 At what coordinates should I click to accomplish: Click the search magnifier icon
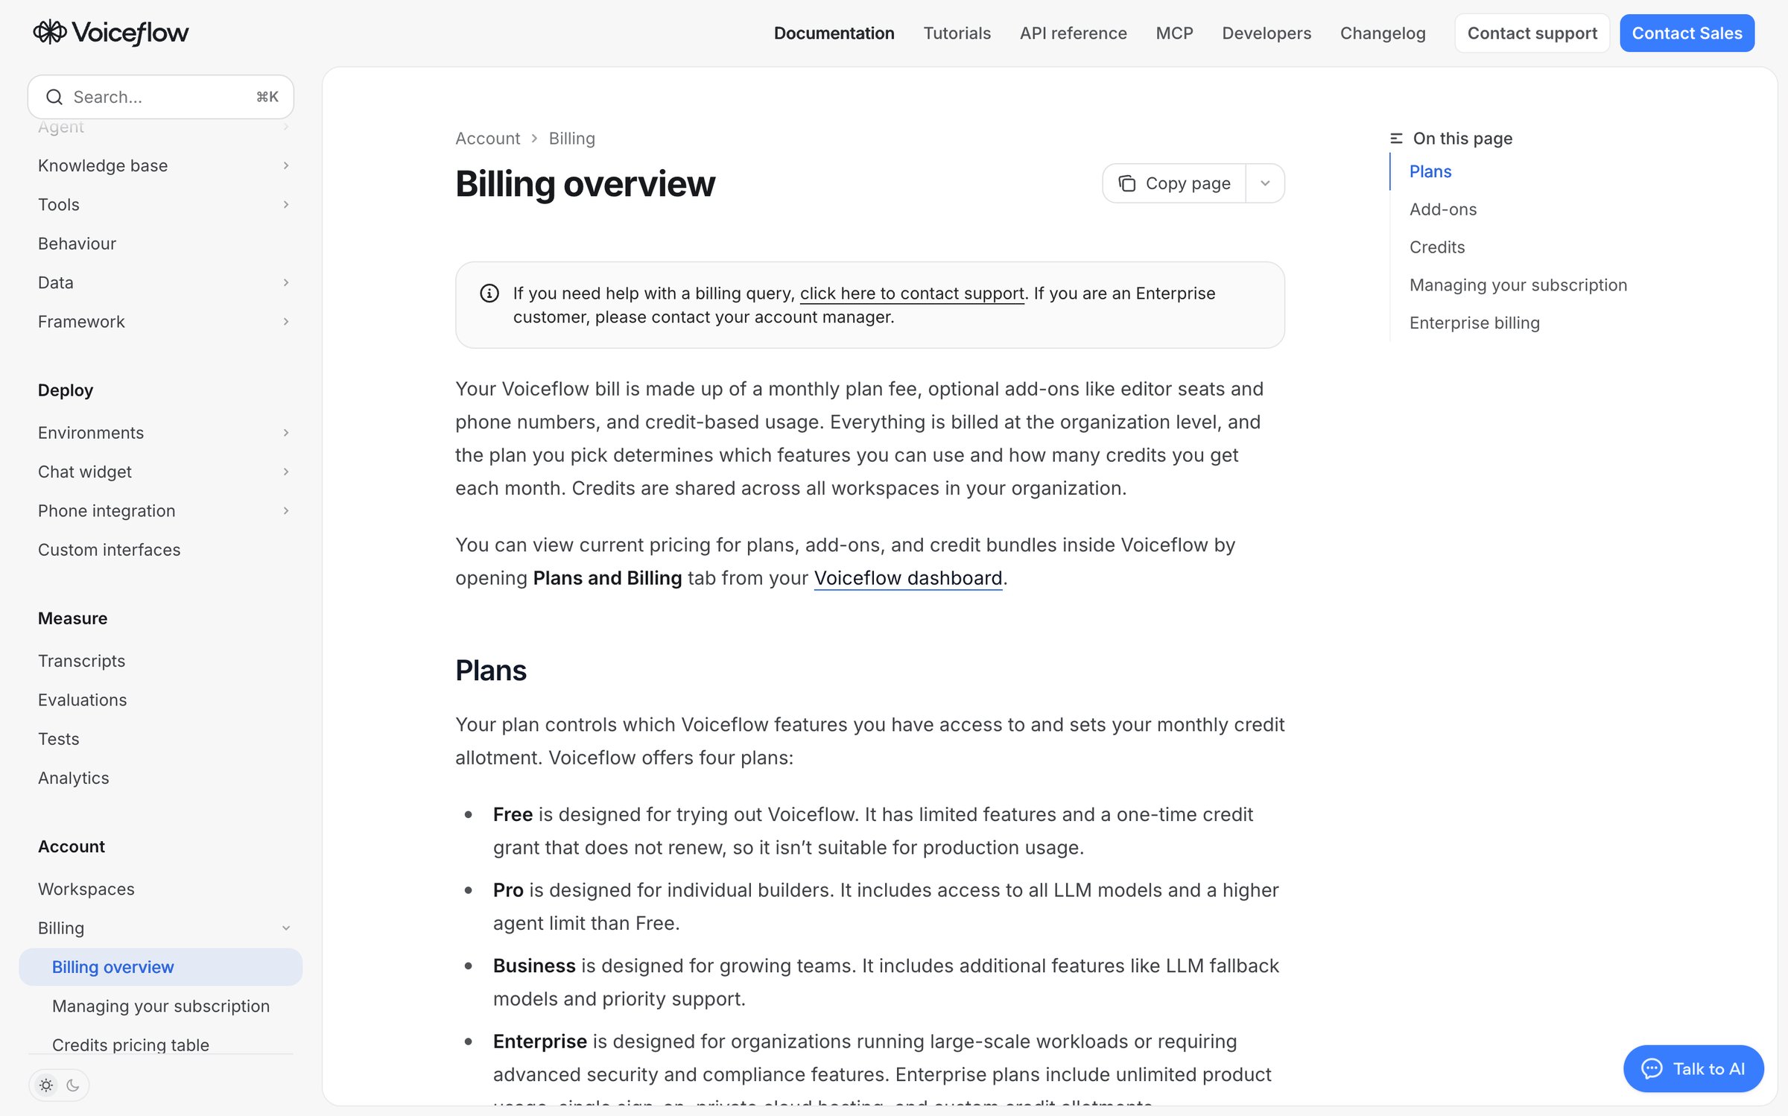[x=54, y=97]
